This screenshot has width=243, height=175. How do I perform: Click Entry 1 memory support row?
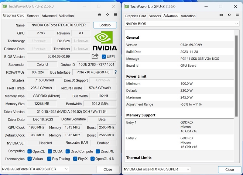(180, 127)
